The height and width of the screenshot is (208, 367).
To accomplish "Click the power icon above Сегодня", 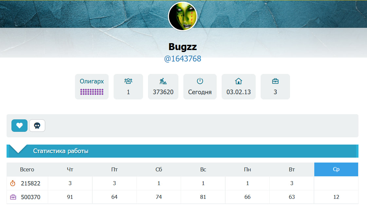I will [200, 81].
